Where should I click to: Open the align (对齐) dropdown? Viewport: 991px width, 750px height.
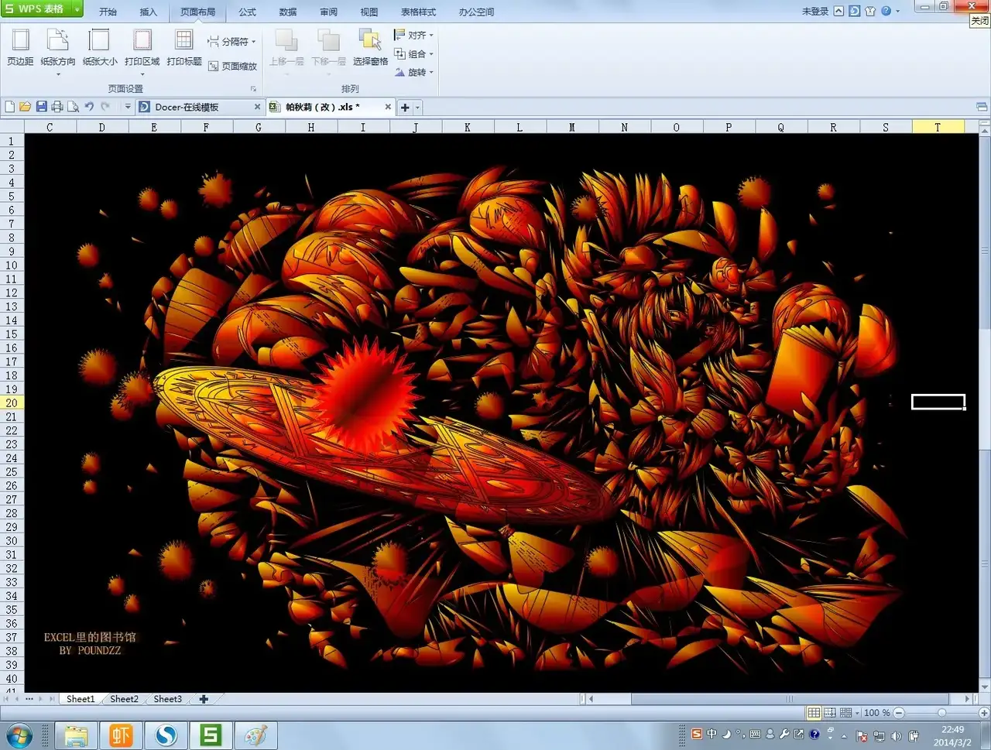430,36
